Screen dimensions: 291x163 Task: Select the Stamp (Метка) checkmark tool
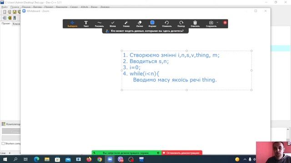click(x=113, y=24)
